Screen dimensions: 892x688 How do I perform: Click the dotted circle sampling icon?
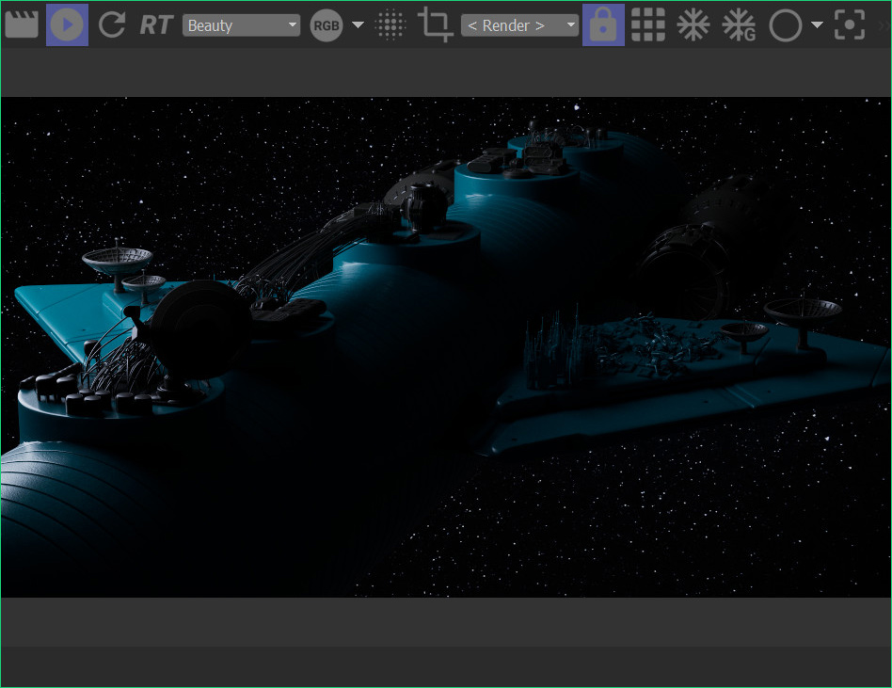coord(390,25)
